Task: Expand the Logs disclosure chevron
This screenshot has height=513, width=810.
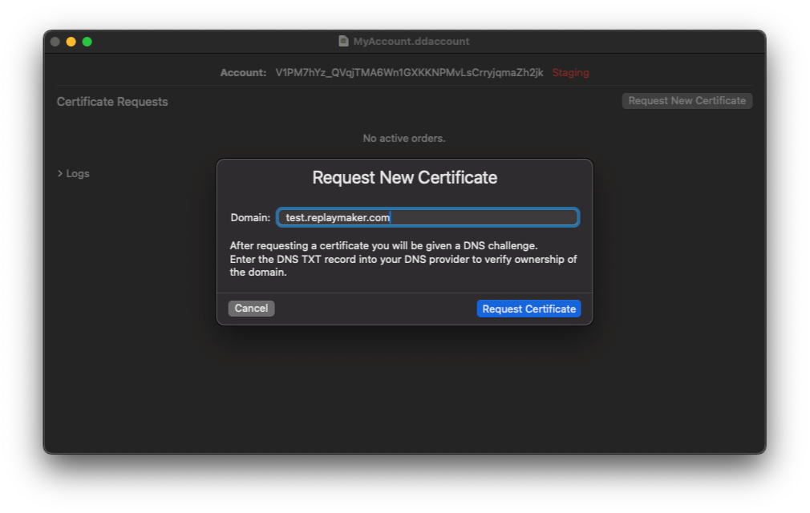Action: (60, 173)
